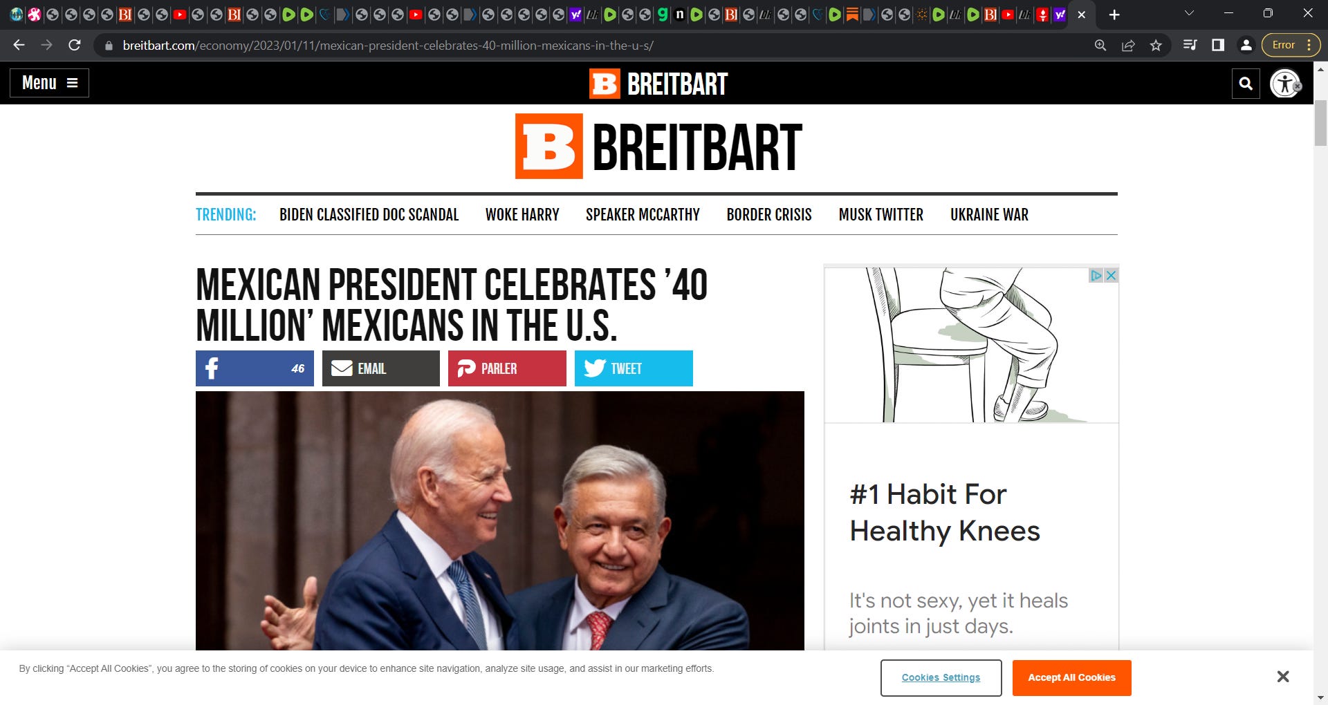View site information via the lock icon
The height and width of the screenshot is (705, 1328).
coord(109,46)
